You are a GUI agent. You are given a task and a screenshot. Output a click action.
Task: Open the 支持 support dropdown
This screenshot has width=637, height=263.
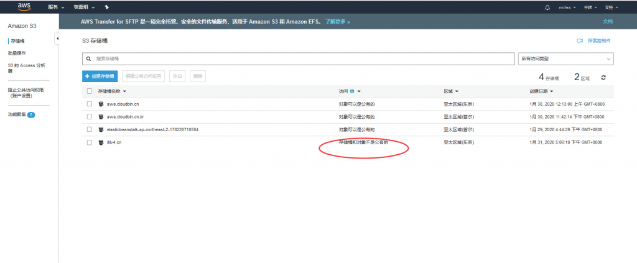tap(611, 7)
